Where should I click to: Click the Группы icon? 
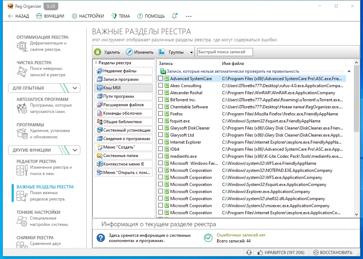click(162, 52)
